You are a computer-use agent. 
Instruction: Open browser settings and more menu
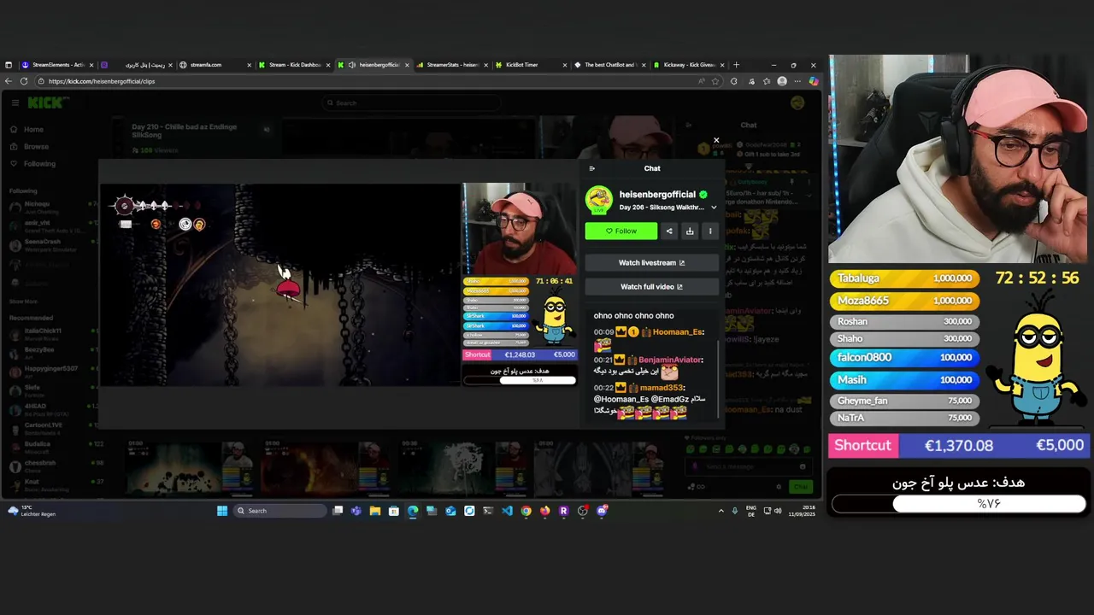click(x=798, y=81)
